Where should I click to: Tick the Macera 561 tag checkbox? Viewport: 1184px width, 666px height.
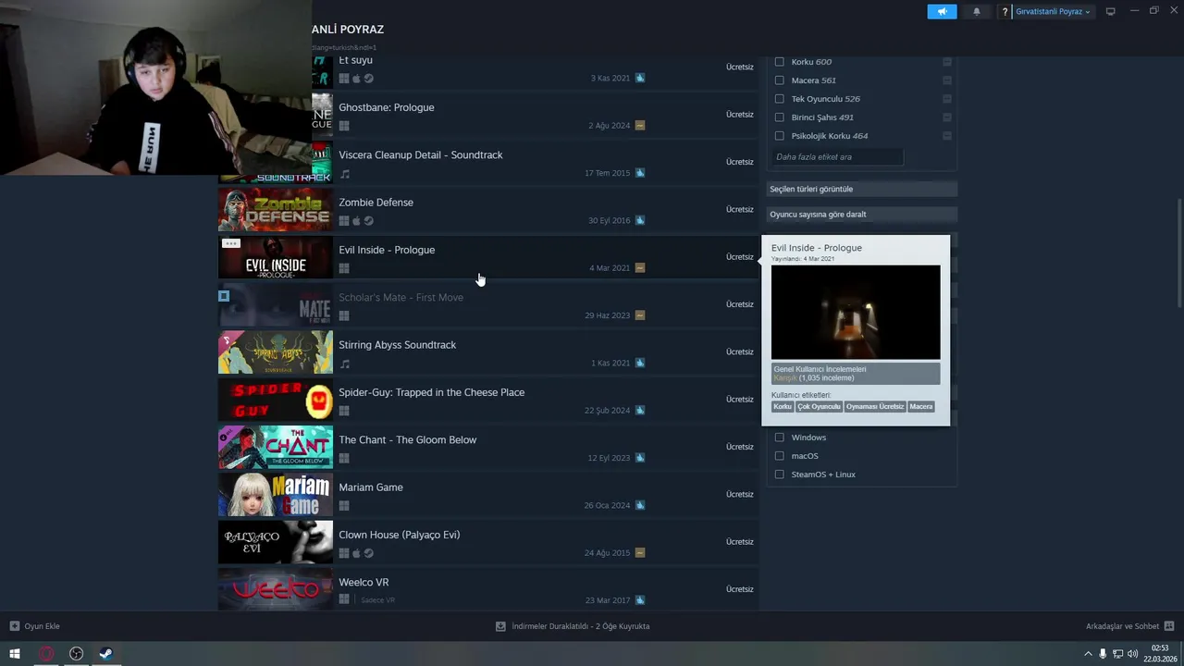tap(779, 80)
